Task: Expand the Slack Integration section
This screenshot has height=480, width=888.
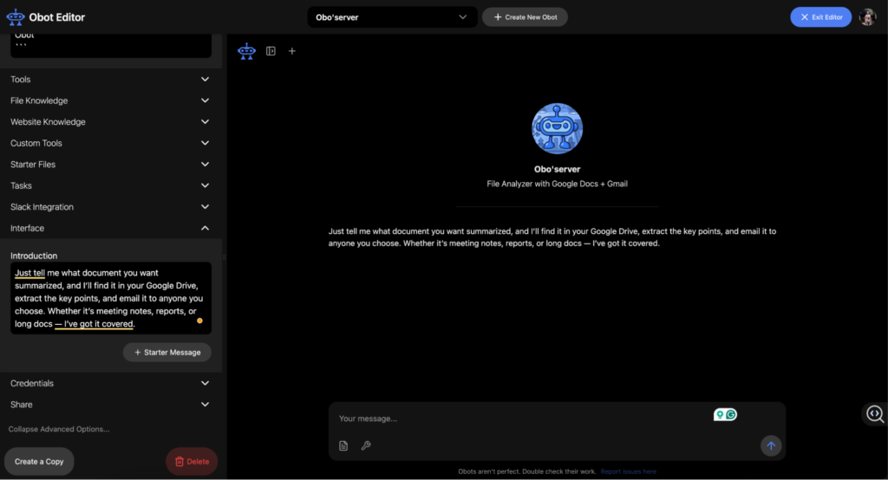Action: coord(110,206)
